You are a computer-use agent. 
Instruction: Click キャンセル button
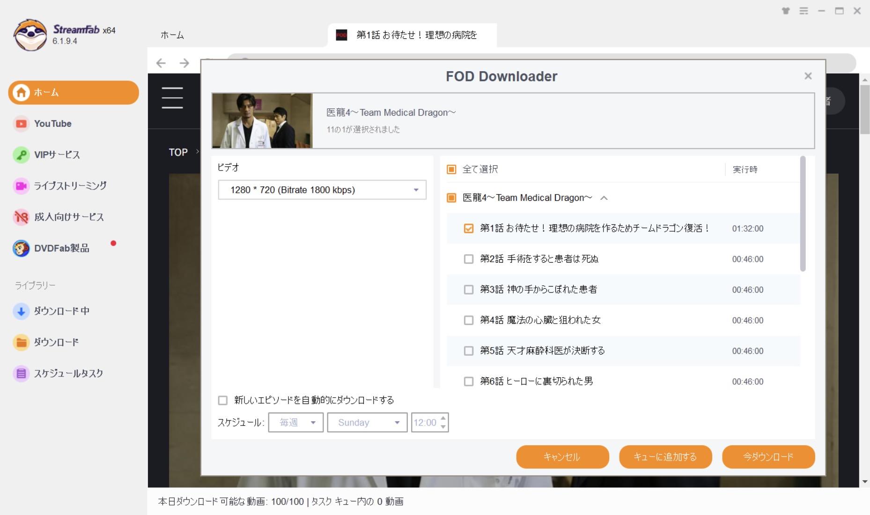click(x=562, y=456)
